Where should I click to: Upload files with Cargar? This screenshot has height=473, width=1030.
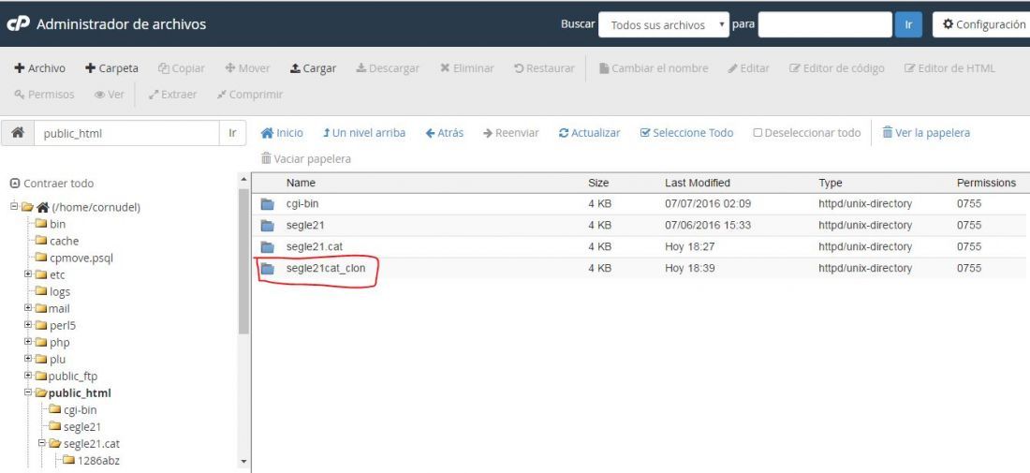pyautogui.click(x=313, y=68)
